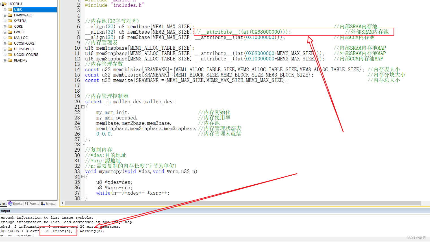Click the '#include "includes.h"' line
The image size is (430, 242).
[x=114, y=5]
